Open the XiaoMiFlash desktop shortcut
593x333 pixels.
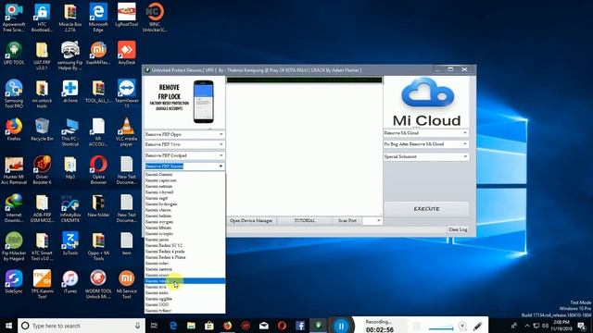tap(98, 53)
